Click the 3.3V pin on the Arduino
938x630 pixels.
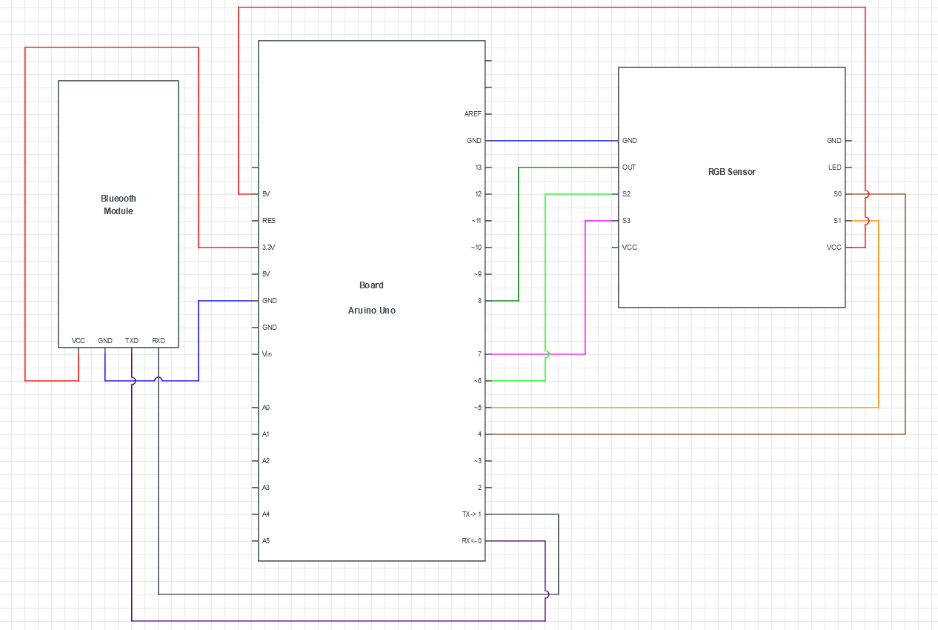pos(268,247)
